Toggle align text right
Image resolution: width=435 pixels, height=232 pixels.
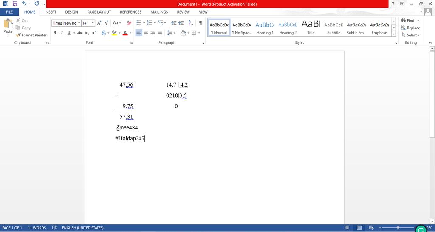153,33
